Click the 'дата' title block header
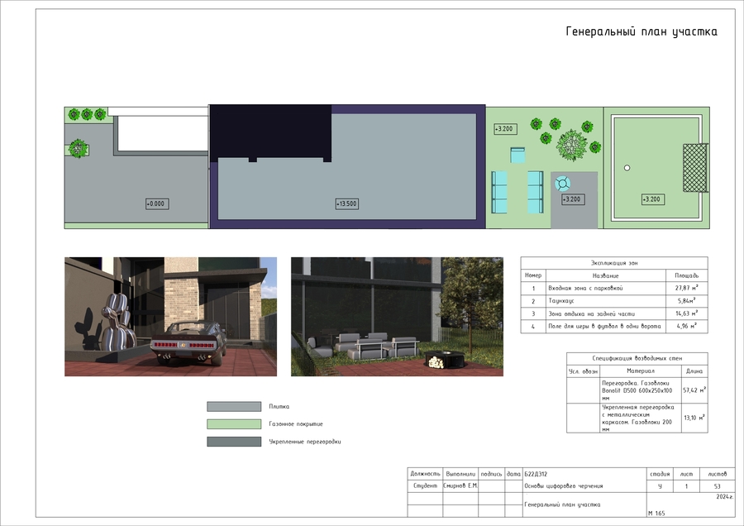 (x=513, y=474)
